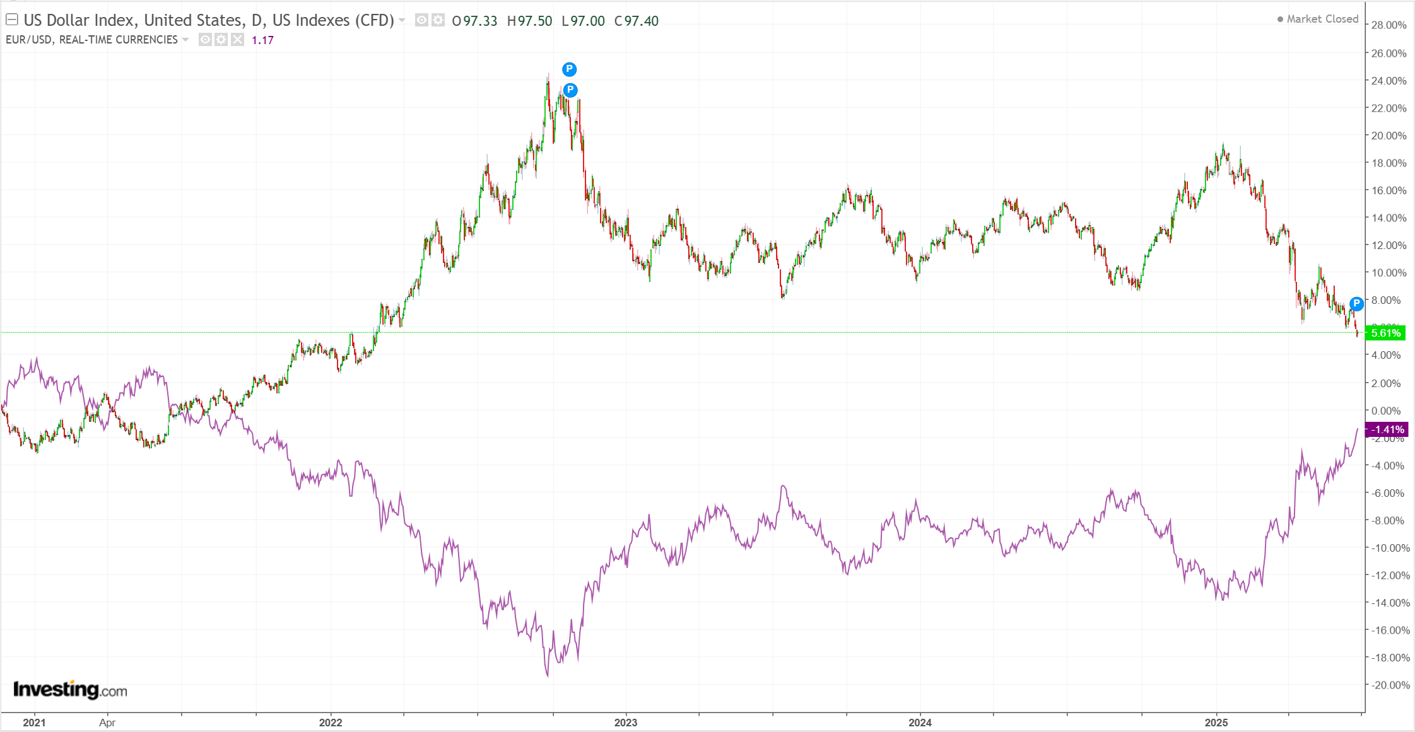Click the EUR/USD legend title text
The width and height of the screenshot is (1415, 732).
(91, 40)
